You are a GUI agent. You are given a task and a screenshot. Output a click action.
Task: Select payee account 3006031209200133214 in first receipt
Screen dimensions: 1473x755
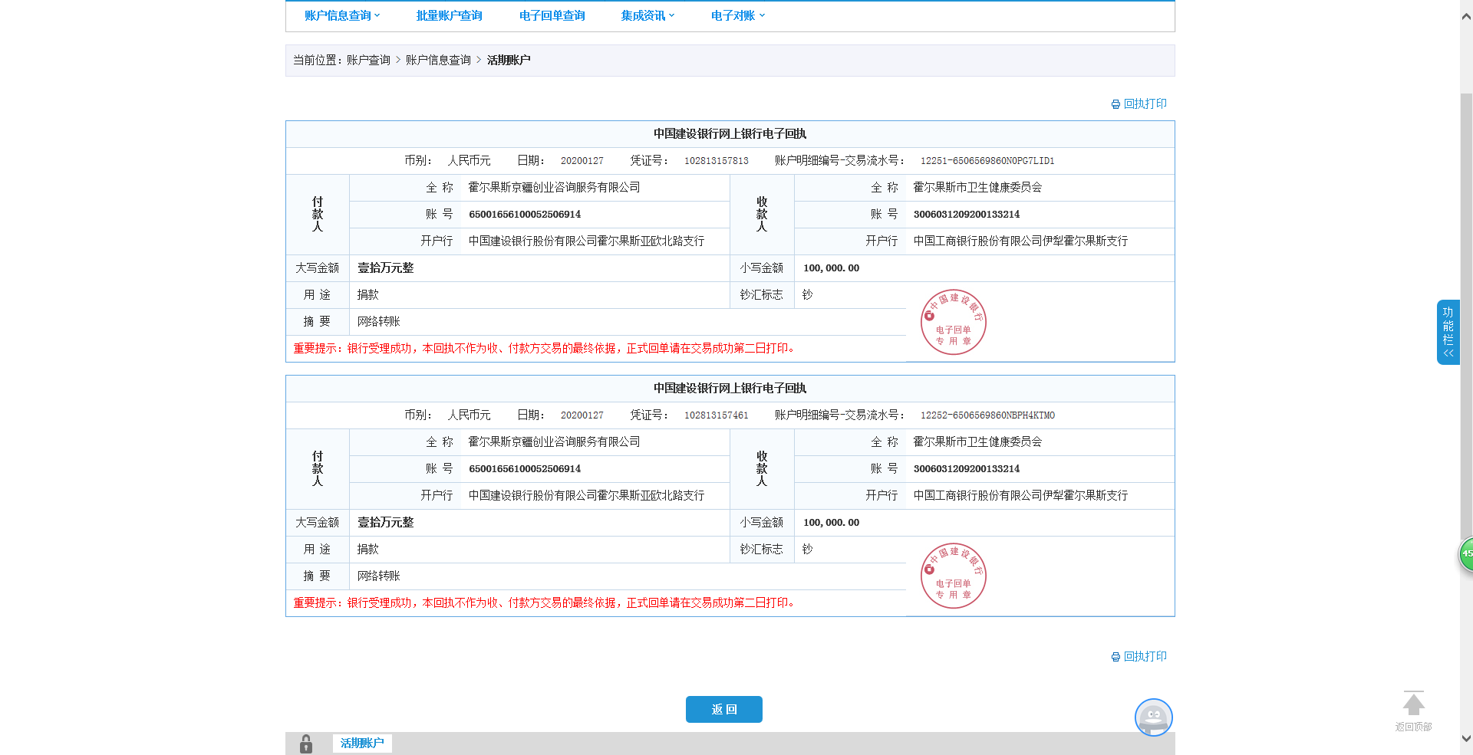point(967,215)
